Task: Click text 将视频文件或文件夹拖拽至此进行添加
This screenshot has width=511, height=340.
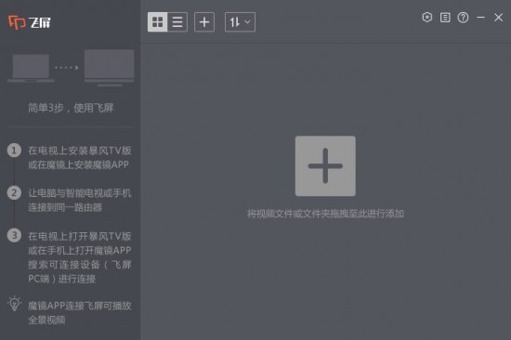Action: (x=325, y=214)
